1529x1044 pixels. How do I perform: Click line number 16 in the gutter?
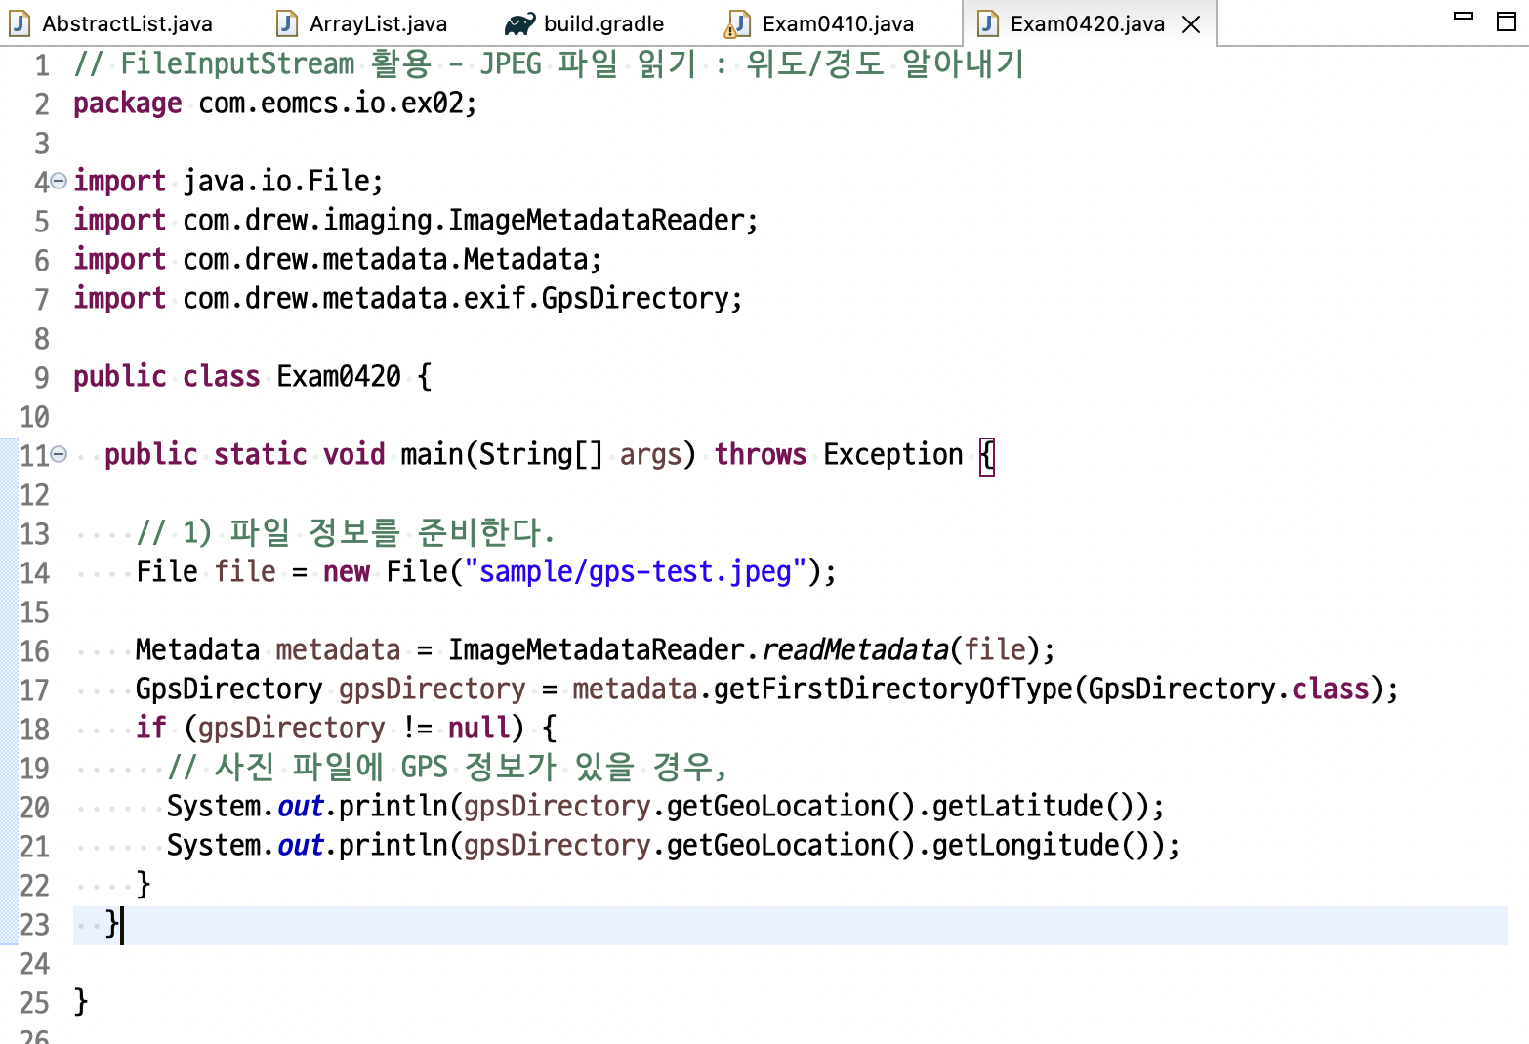tap(34, 651)
